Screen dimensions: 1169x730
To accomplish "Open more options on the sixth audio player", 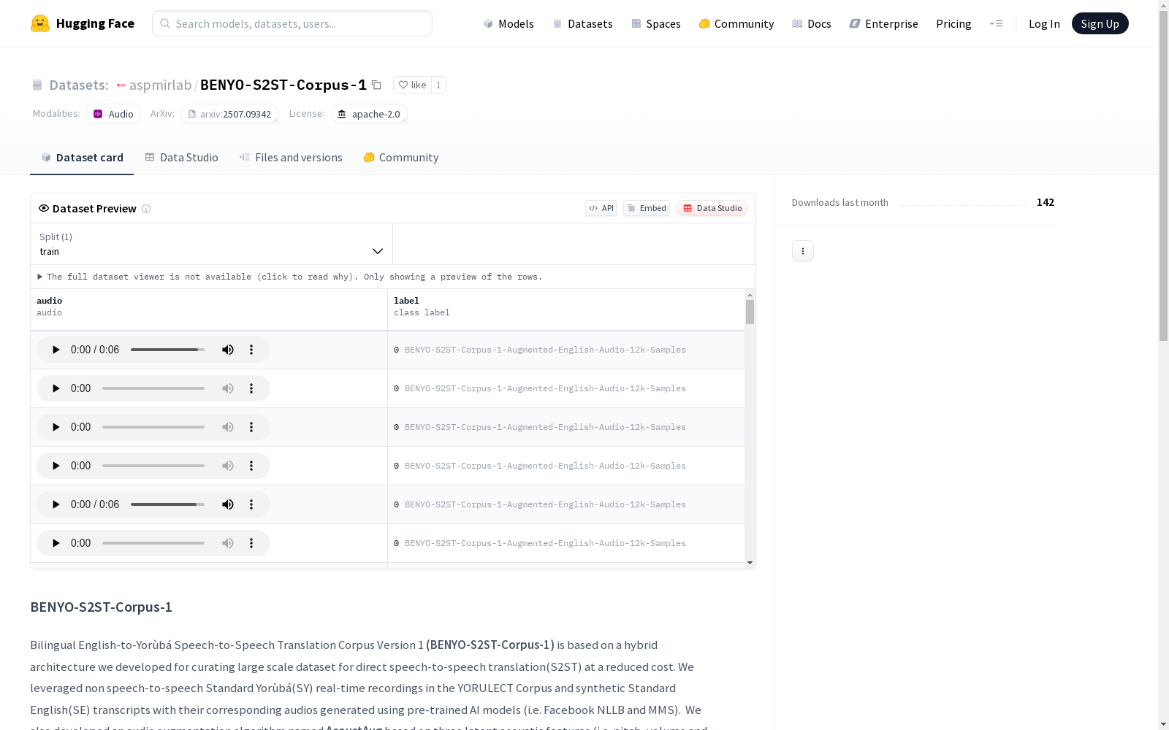I will 251,543.
